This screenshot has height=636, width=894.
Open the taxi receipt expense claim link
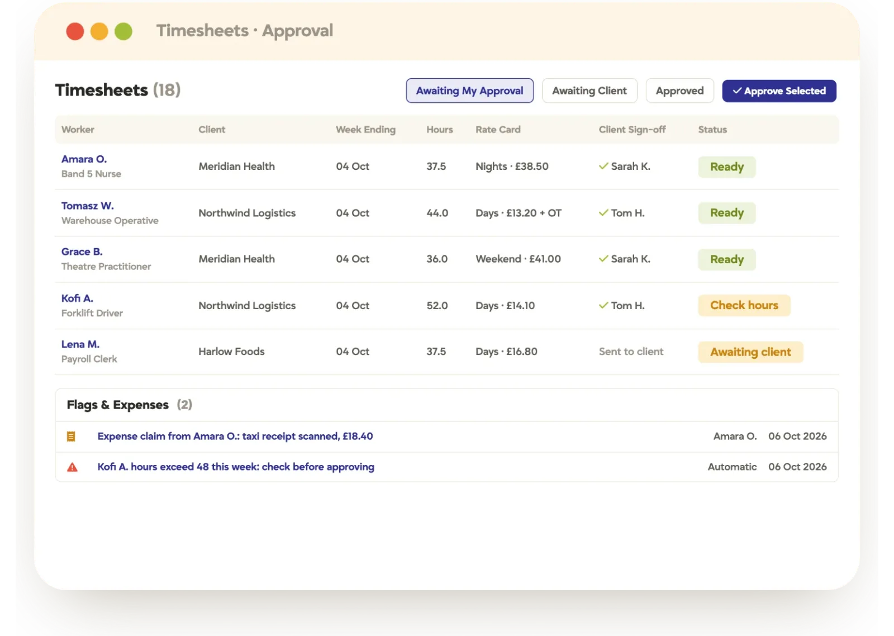[x=235, y=436]
